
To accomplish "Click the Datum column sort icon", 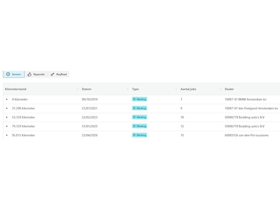I will [x=128, y=89].
